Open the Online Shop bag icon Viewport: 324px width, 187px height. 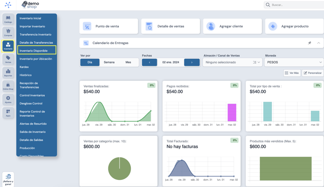pyautogui.click(x=8, y=86)
